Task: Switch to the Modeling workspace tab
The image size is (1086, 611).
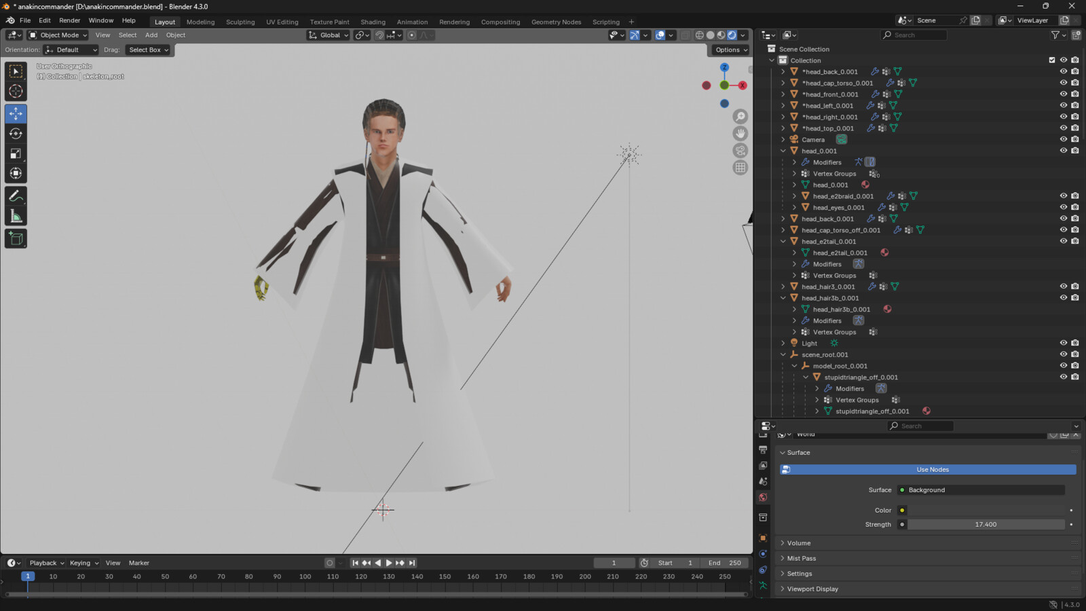Action: 200,22
